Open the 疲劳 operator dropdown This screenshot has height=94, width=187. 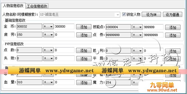tap(48, 35)
